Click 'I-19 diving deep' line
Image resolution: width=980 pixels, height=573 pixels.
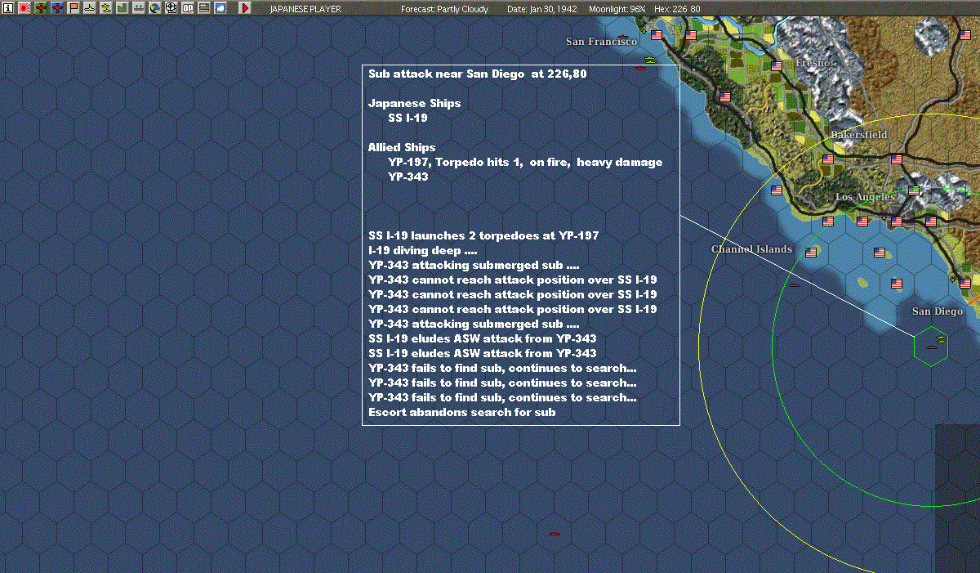click(423, 250)
